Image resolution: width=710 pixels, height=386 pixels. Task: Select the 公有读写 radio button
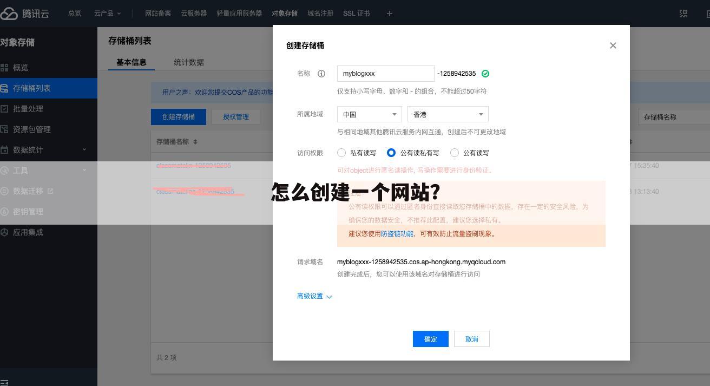pos(455,153)
